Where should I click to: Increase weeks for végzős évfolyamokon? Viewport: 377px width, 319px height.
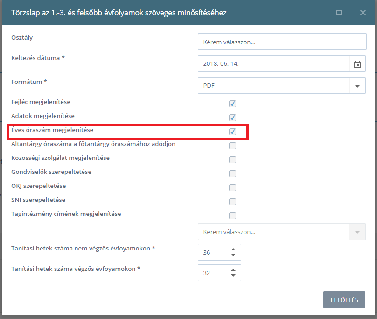coord(233,270)
